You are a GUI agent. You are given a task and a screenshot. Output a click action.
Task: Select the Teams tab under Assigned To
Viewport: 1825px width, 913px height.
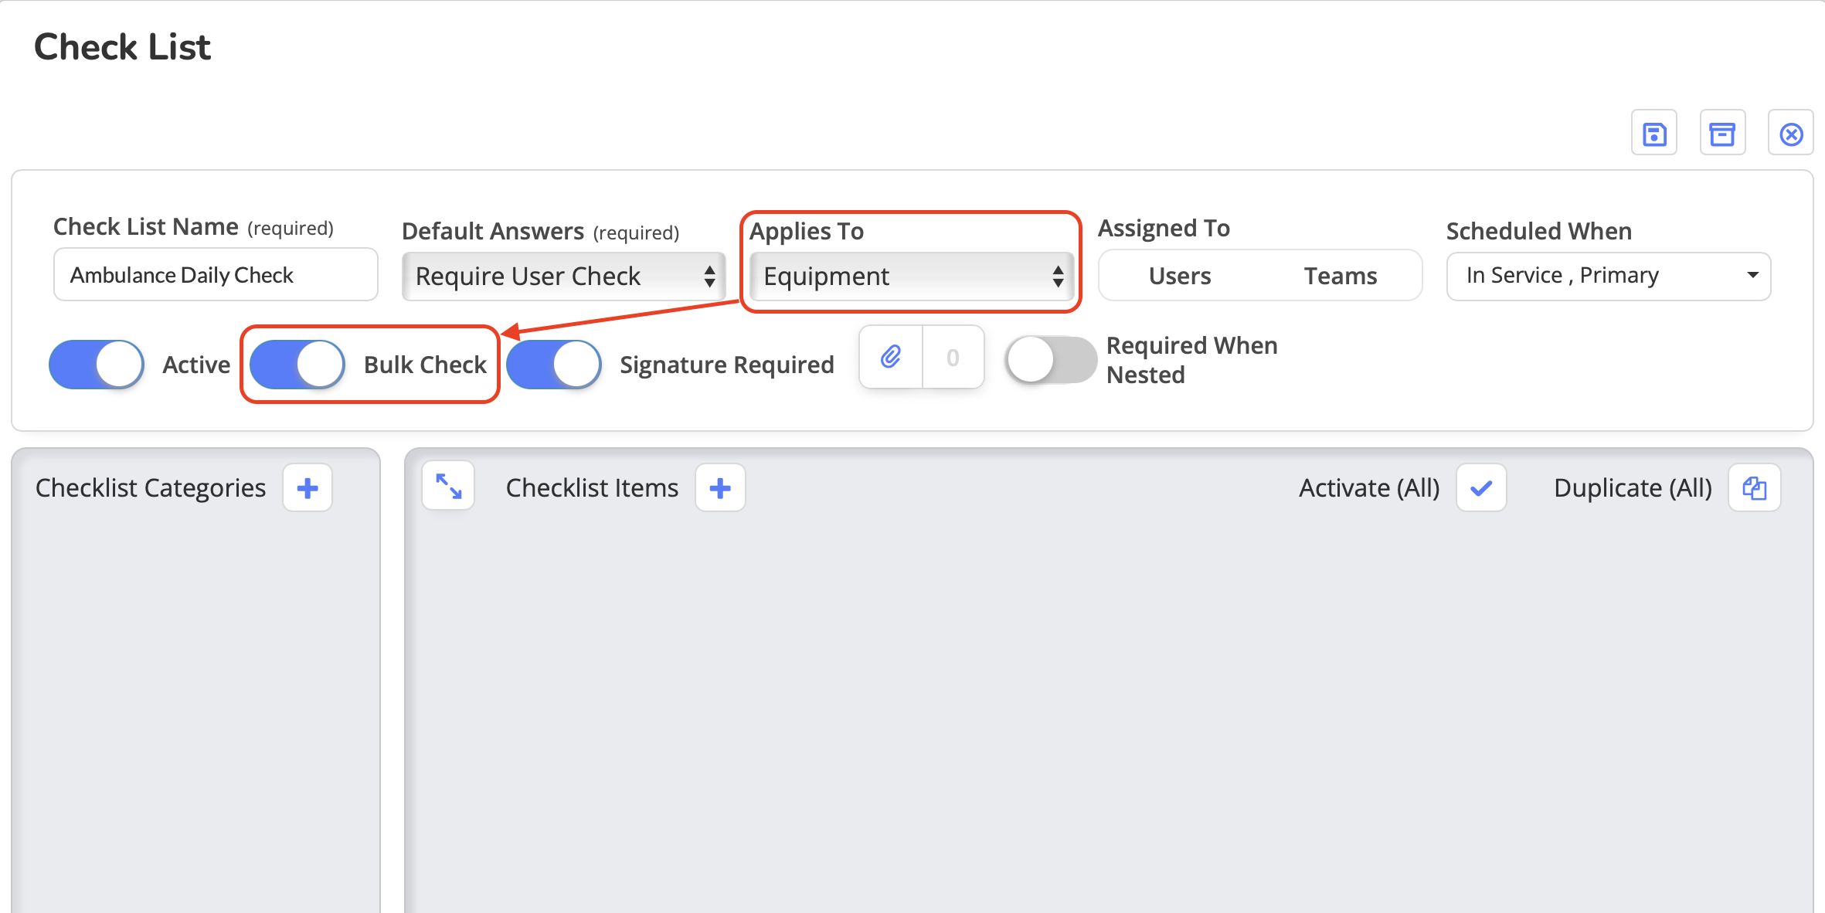(1341, 276)
